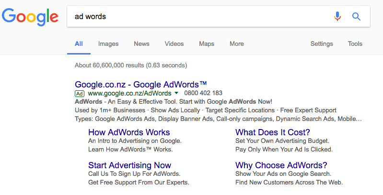Viewport: 383px width, 195px height.
Task: Open the 'How AdWords Works' sitelink
Action: (129, 132)
